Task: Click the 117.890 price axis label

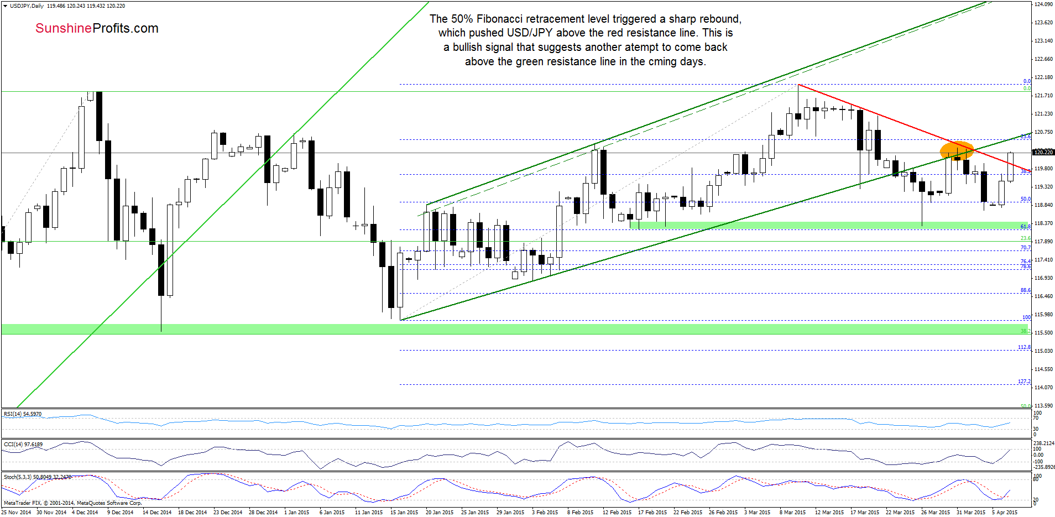Action: click(1043, 242)
